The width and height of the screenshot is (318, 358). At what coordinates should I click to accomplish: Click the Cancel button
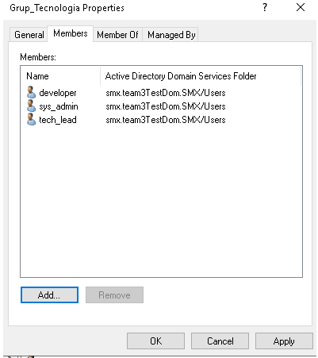point(220,341)
